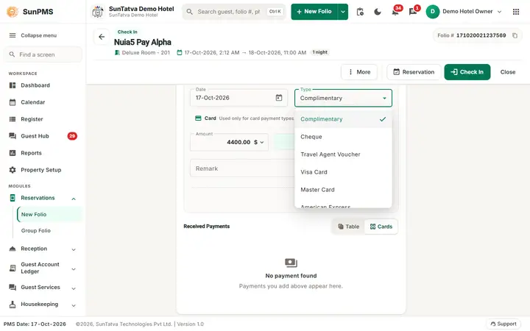The image size is (530, 331).
Task: Collapse the Reservations module chevron
Action: click(x=74, y=199)
